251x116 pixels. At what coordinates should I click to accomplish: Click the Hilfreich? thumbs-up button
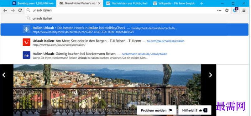click(x=195, y=110)
